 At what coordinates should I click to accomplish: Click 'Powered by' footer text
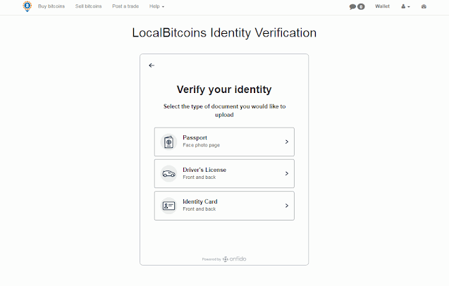(x=211, y=259)
